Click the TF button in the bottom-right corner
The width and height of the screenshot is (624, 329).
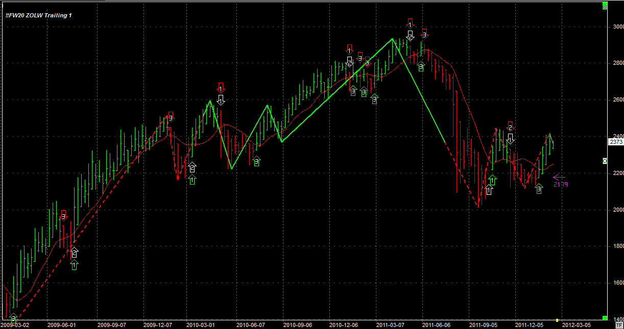[x=619, y=324]
